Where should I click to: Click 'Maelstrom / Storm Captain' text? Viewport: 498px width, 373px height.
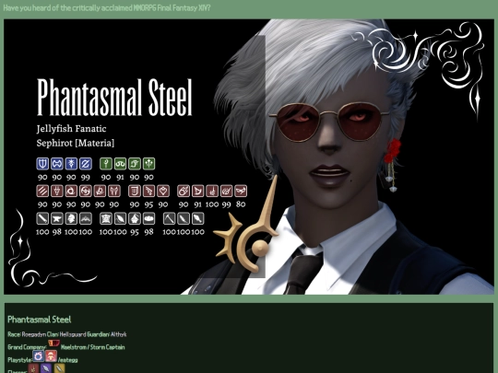[93, 347]
